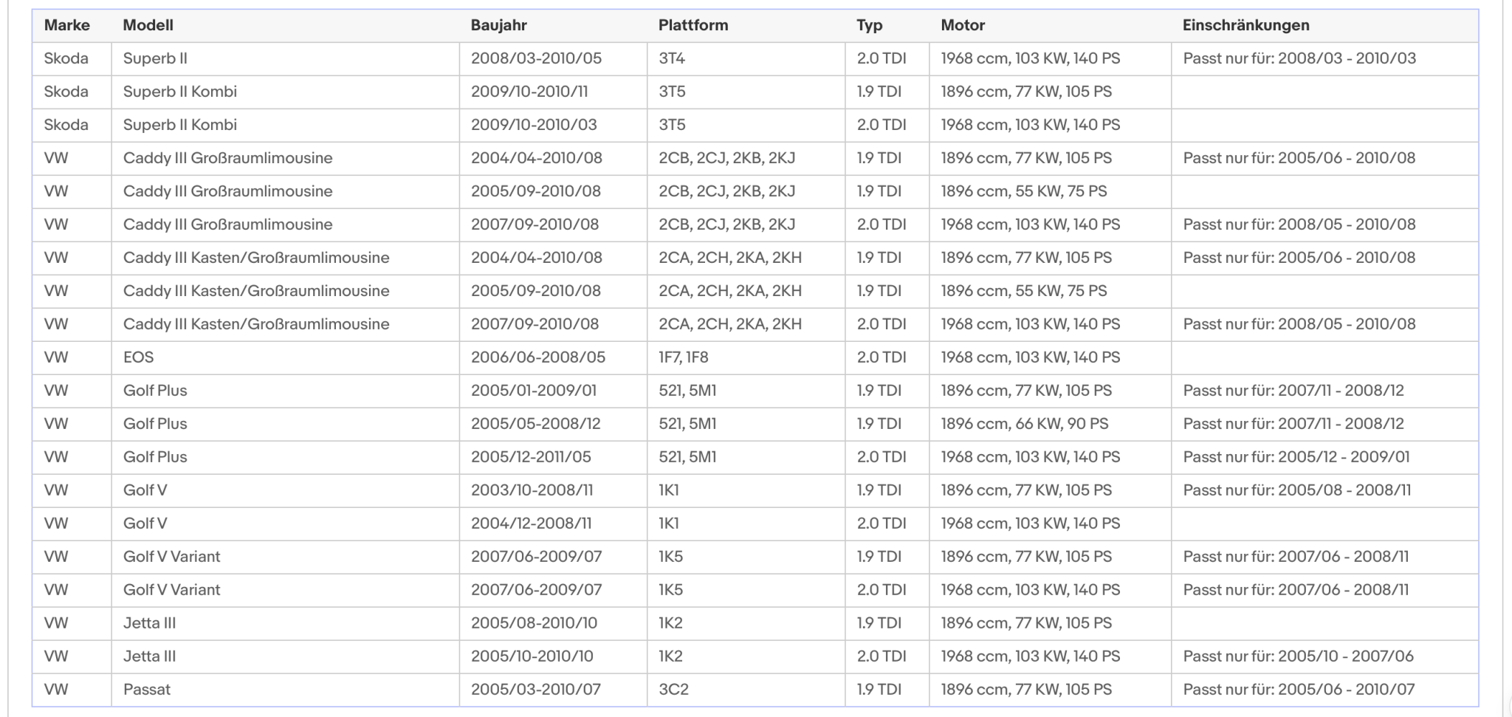Select the Typ column header
The image size is (1512, 717).
pyautogui.click(x=870, y=25)
